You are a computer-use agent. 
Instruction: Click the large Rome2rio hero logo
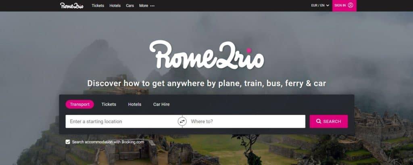(206, 55)
